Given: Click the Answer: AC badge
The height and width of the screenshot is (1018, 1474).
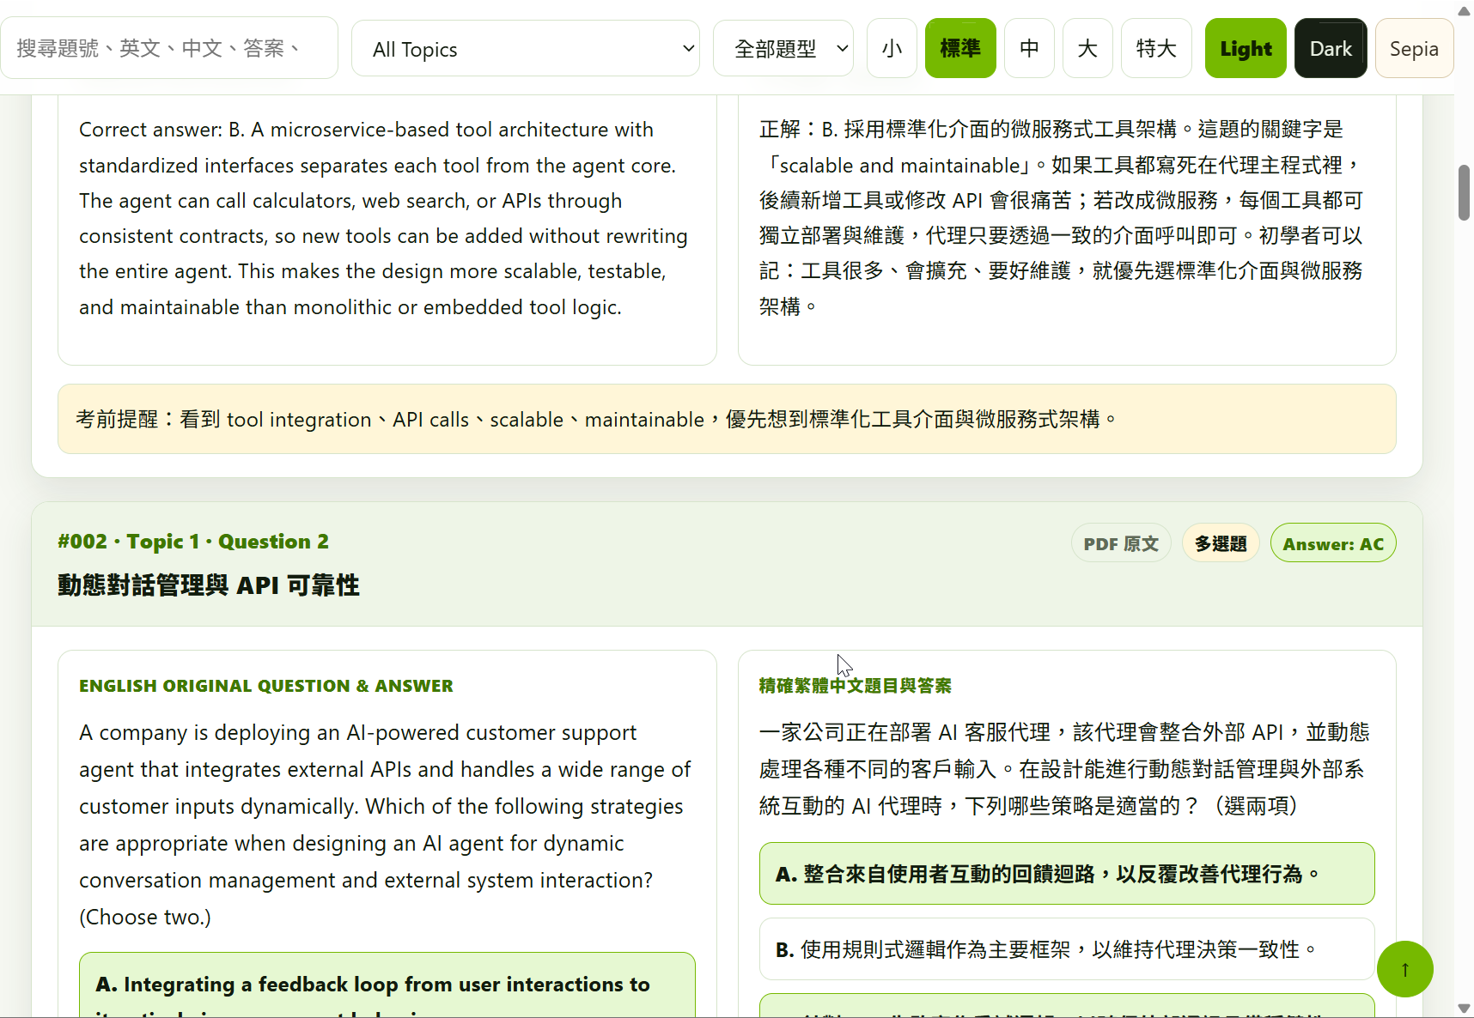Looking at the screenshot, I should tap(1333, 543).
